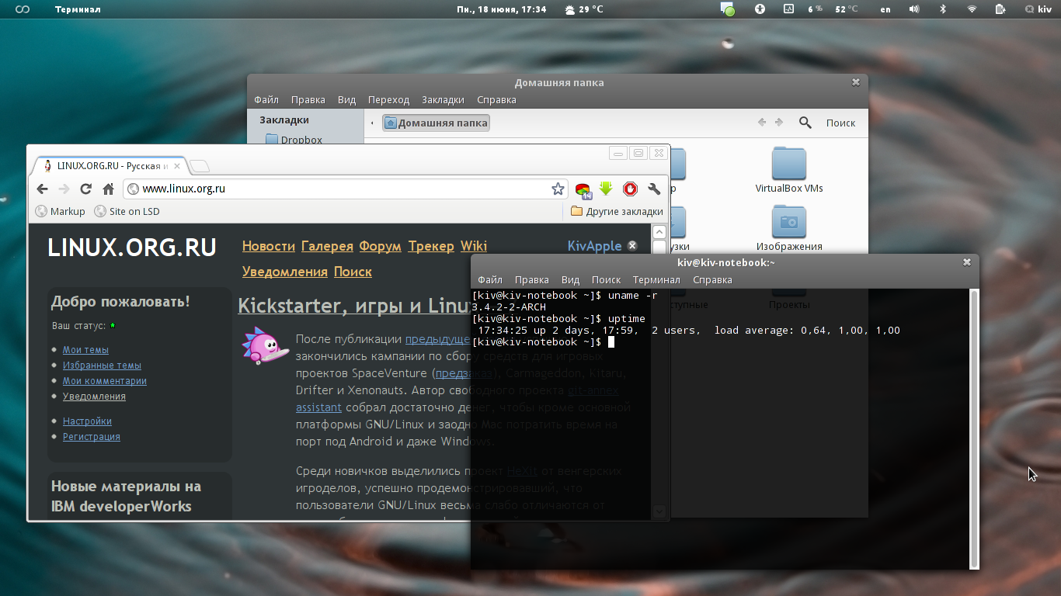Open the terminal Поиск menu
Screen dimensions: 1061x596
click(x=606, y=280)
